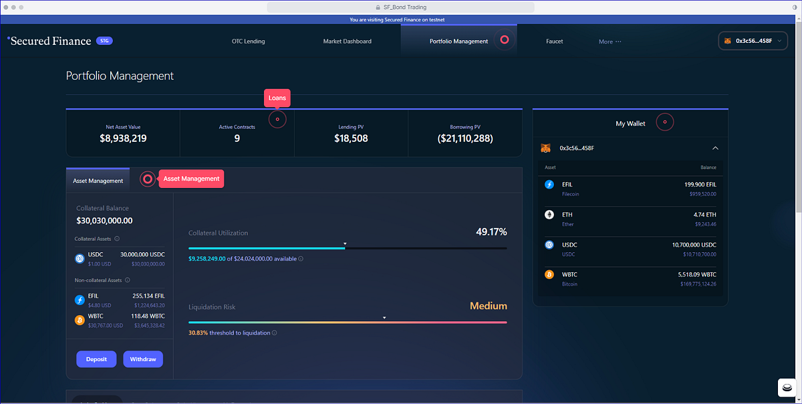Open the 0x3c56...458F account dropdown in header

pos(753,41)
